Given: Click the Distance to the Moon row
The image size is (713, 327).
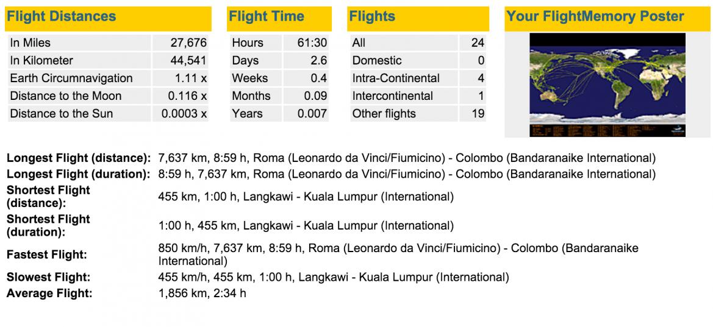Looking at the screenshot, I should point(108,96).
